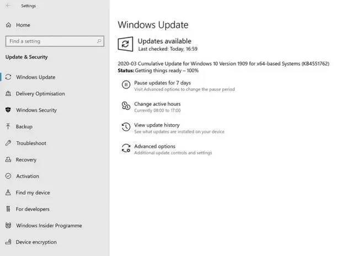Click the Troubleshoot wrench icon
The image size is (353, 256).
click(x=8, y=143)
